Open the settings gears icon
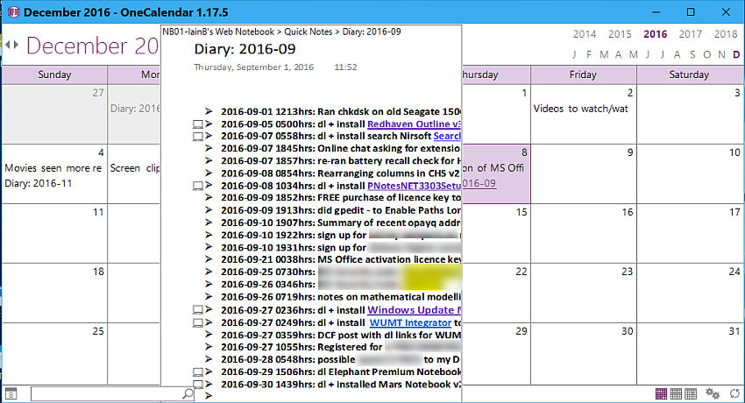The height and width of the screenshot is (403, 745). 713,394
